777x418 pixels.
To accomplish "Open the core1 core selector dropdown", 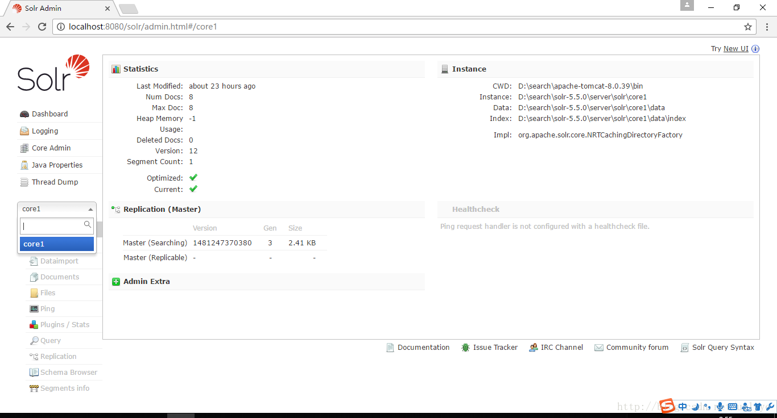I will click(x=57, y=209).
